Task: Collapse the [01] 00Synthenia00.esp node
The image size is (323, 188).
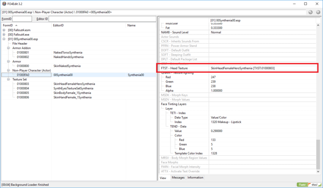Action: click(x=4, y=39)
